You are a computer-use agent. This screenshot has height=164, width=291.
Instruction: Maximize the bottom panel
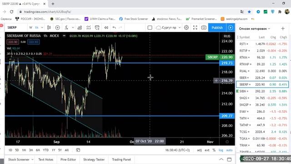tap(229, 159)
